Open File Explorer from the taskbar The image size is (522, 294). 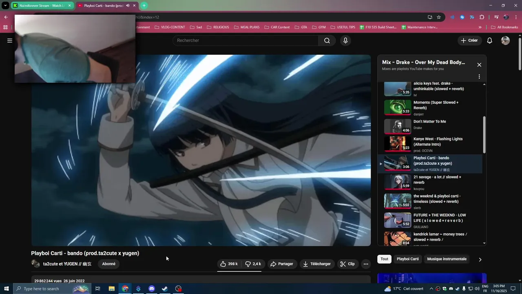coord(111,289)
